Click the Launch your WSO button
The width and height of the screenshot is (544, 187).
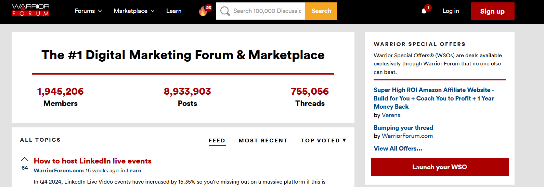[x=440, y=167]
